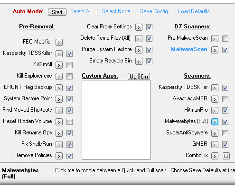The width and height of the screenshot is (235, 185).
Task: Uncheck Delete Temp Files (All) checkbox
Action: click(x=149, y=39)
